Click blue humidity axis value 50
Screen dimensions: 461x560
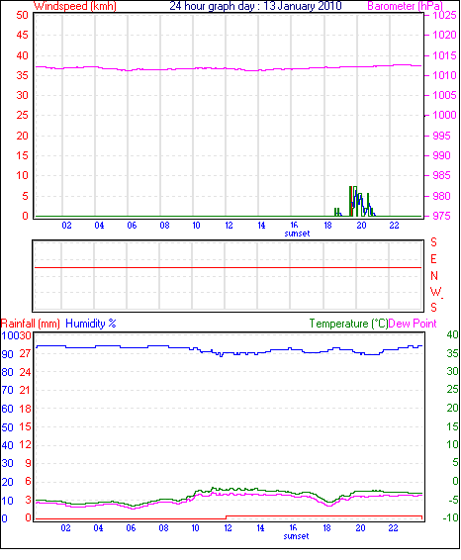[x=8, y=427]
